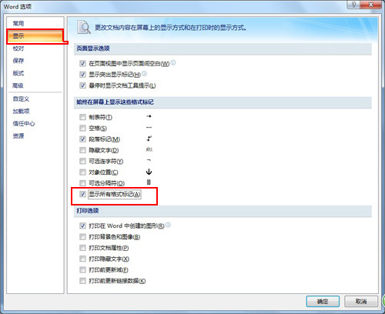Enable 隐藏文字 display checkbox
Image resolution: width=385 pixels, height=314 pixels.
[82, 150]
